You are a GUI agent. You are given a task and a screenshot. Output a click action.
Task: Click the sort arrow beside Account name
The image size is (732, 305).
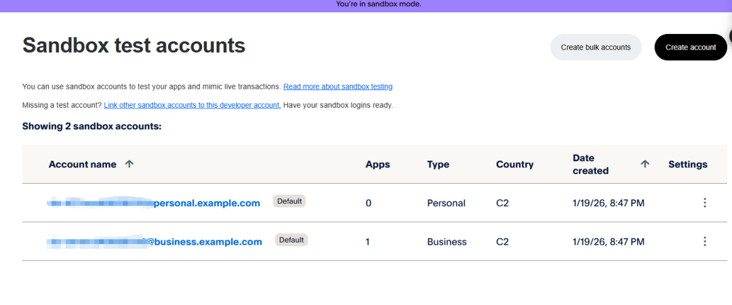pyautogui.click(x=129, y=164)
